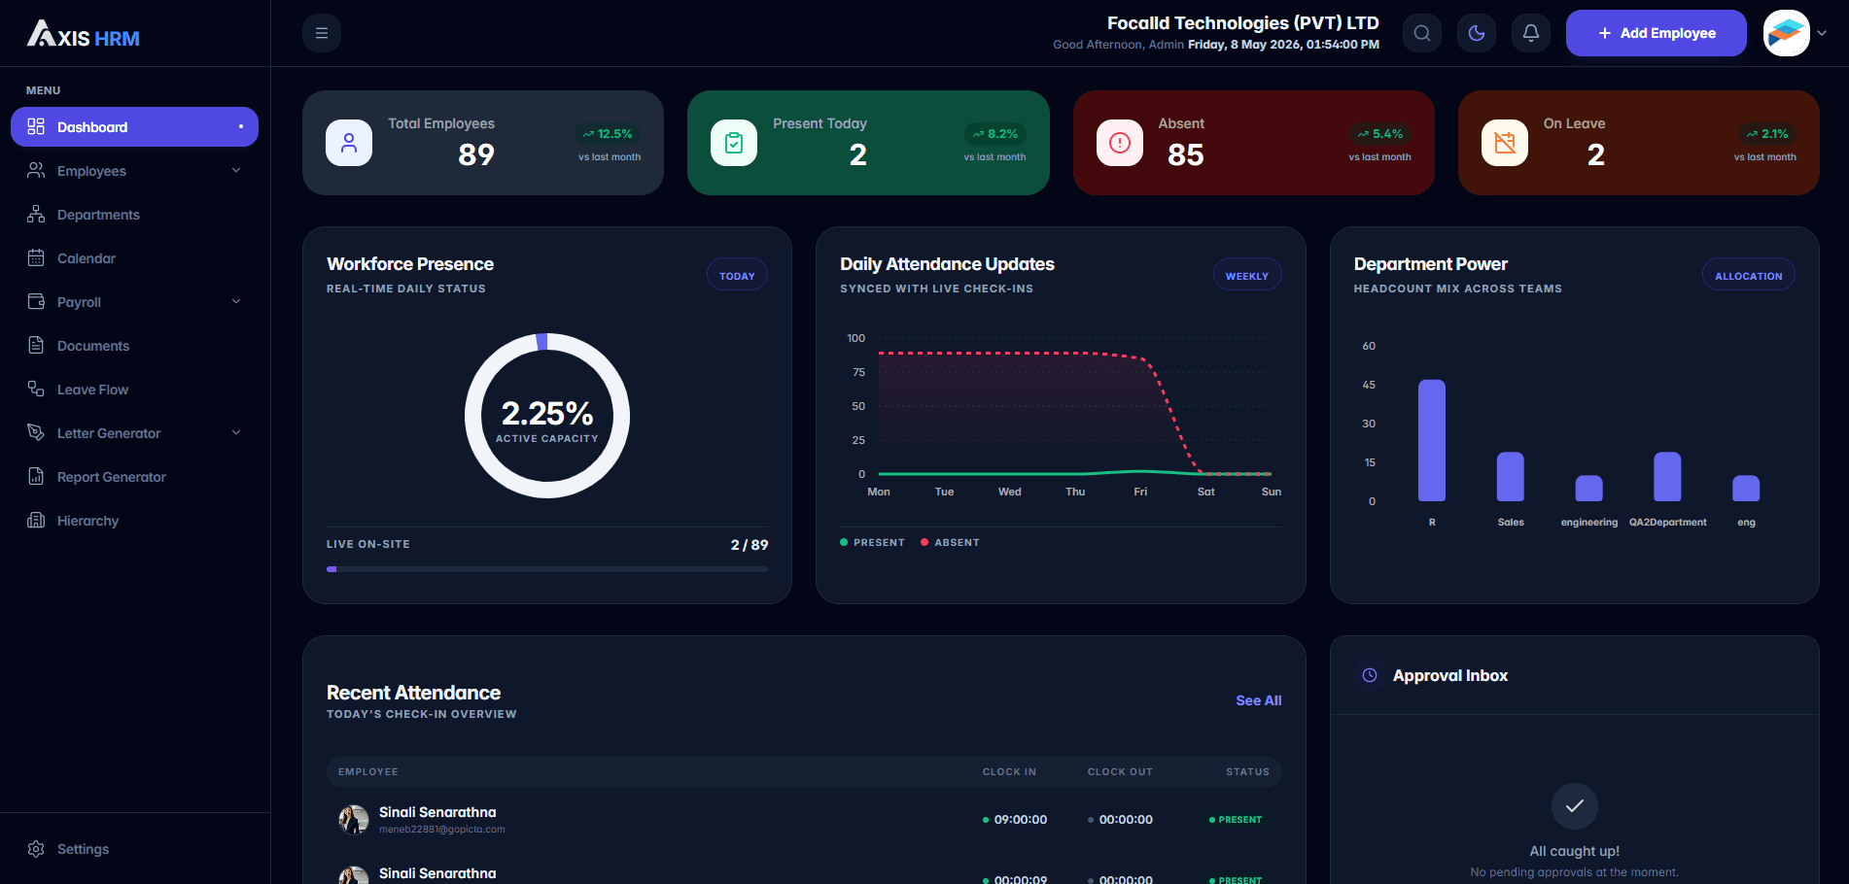The height and width of the screenshot is (884, 1849).
Task: Click the Dashboard grid icon
Action: click(x=36, y=127)
